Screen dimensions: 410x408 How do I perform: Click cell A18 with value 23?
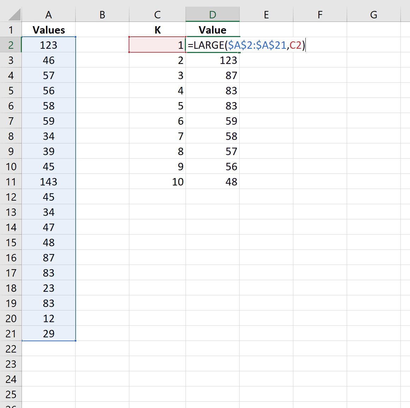click(x=49, y=288)
